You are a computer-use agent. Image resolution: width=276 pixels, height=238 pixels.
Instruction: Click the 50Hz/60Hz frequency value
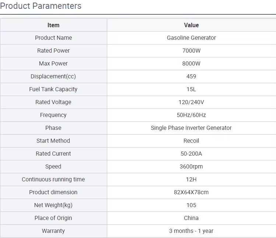click(191, 115)
